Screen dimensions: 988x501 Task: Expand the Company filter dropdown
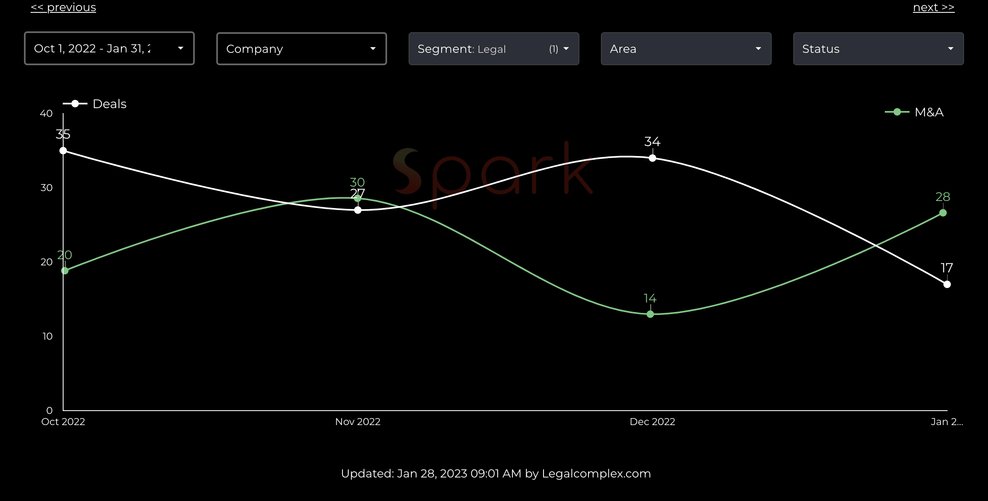click(301, 49)
